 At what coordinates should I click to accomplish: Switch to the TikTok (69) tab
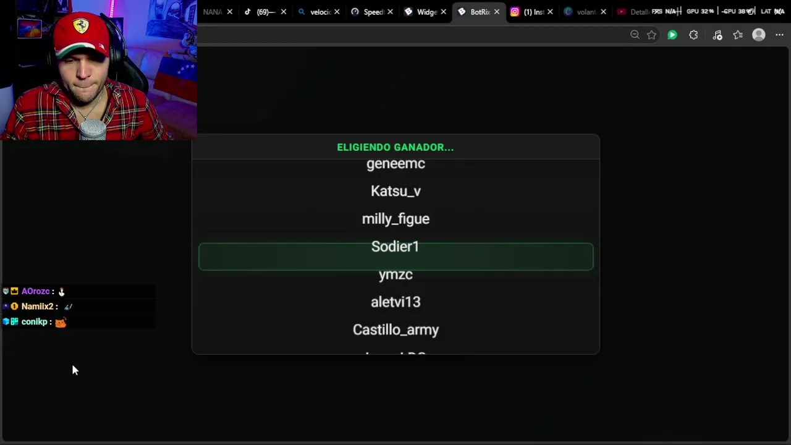(x=260, y=12)
